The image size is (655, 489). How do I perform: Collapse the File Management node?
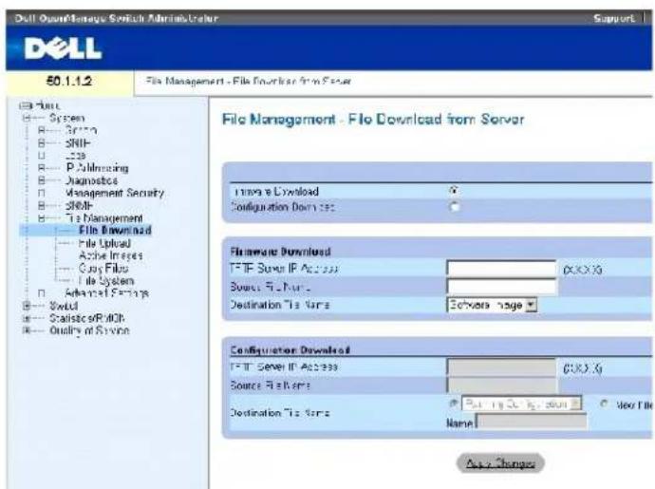coord(42,218)
